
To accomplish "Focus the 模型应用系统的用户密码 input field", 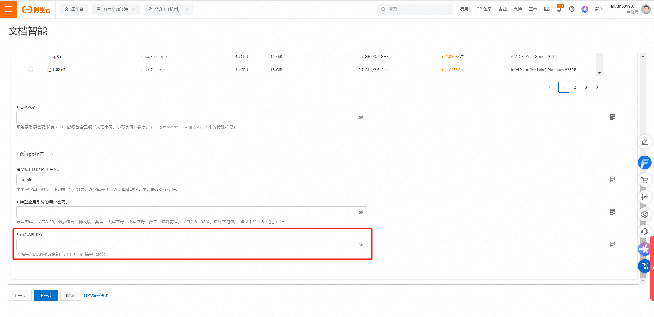I will tap(192, 212).
